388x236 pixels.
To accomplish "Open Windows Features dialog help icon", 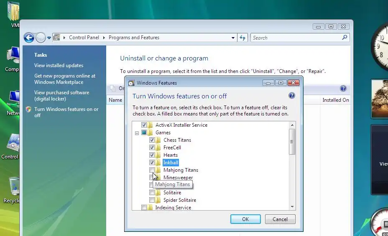I will click(x=292, y=95).
